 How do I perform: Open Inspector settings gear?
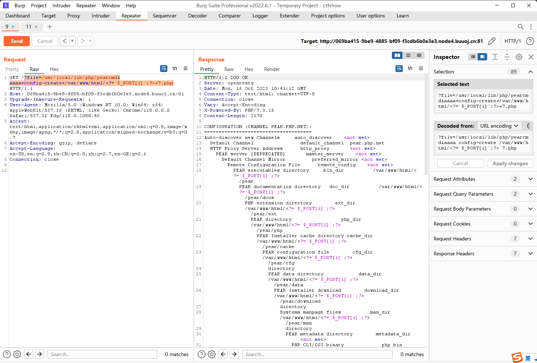point(519,57)
